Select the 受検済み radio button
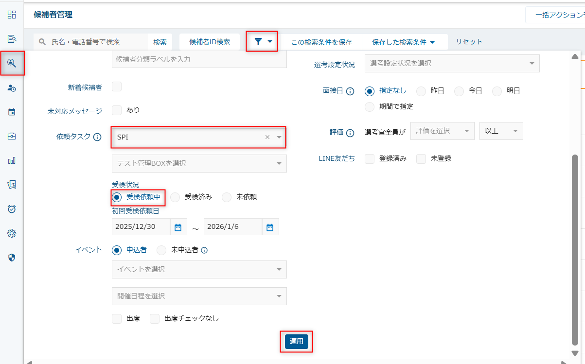 pyautogui.click(x=175, y=197)
